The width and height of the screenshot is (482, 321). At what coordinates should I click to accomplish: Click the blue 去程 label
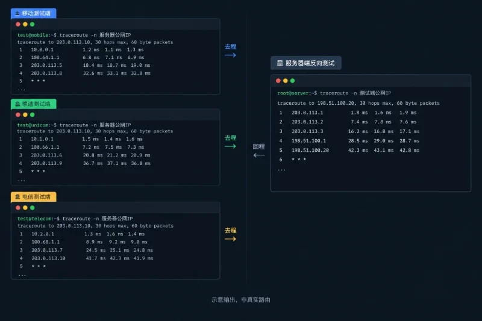pyautogui.click(x=231, y=47)
